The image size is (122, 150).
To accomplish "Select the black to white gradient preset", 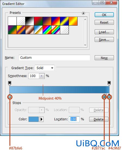I will point(30,21).
